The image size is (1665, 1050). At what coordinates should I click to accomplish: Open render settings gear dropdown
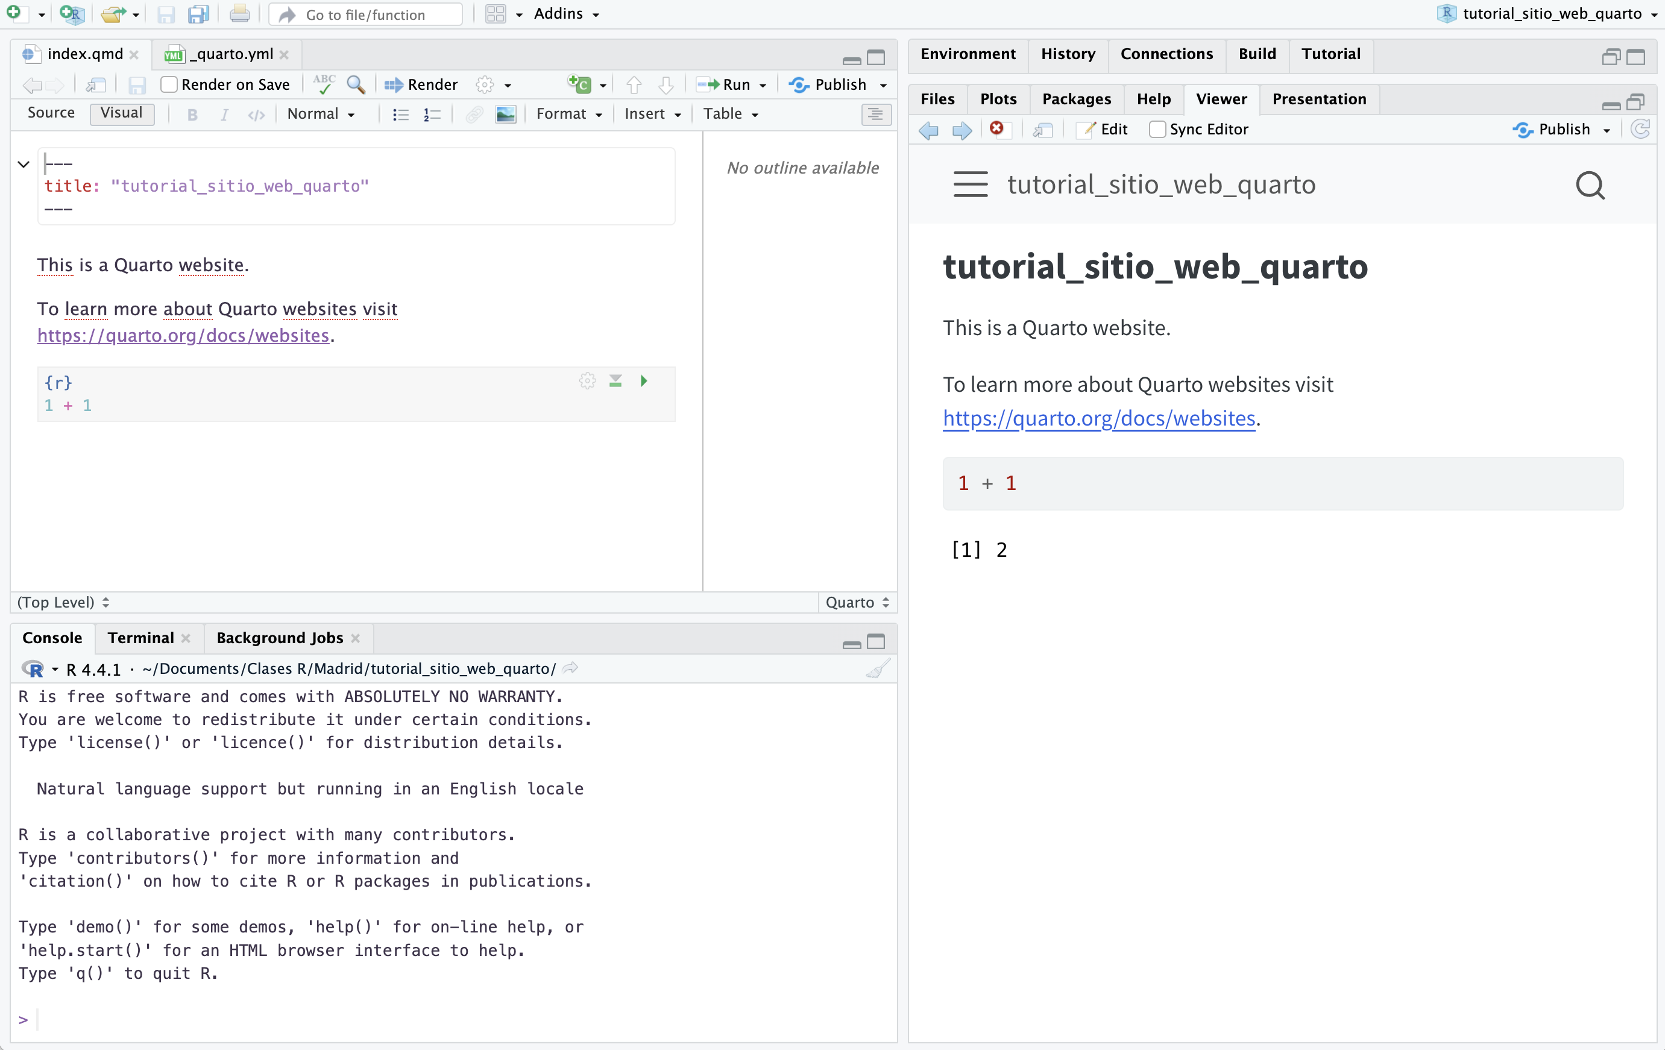(494, 85)
